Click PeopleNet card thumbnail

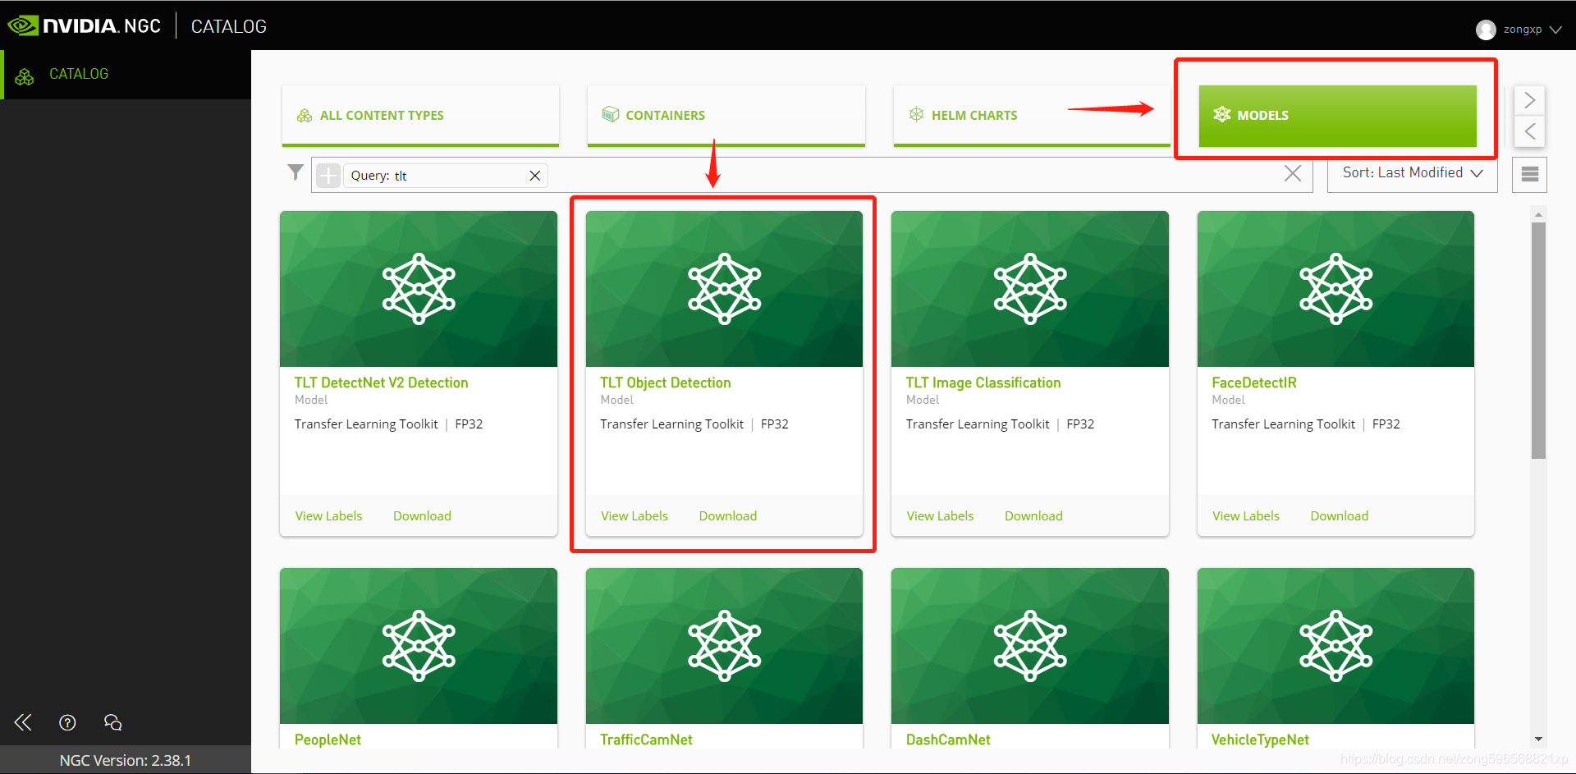pyautogui.click(x=419, y=646)
